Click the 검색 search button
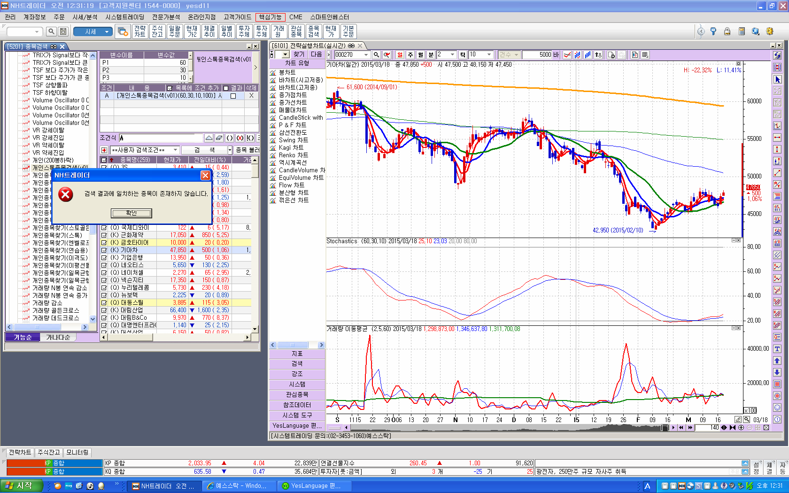 [204, 150]
